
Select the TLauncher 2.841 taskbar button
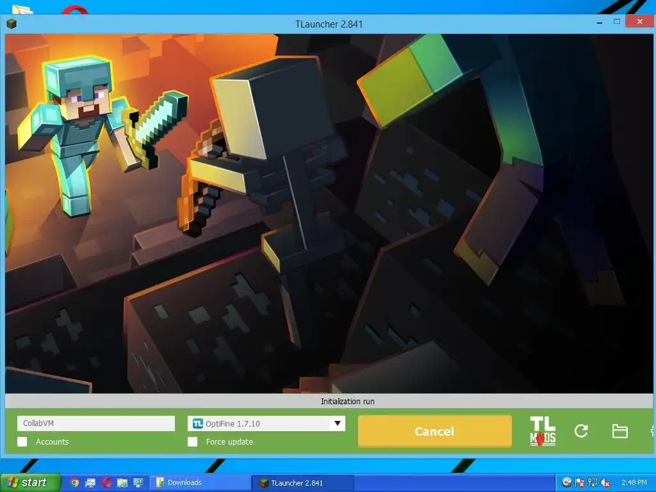pos(304,482)
